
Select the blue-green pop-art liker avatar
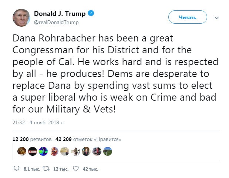point(44,151)
